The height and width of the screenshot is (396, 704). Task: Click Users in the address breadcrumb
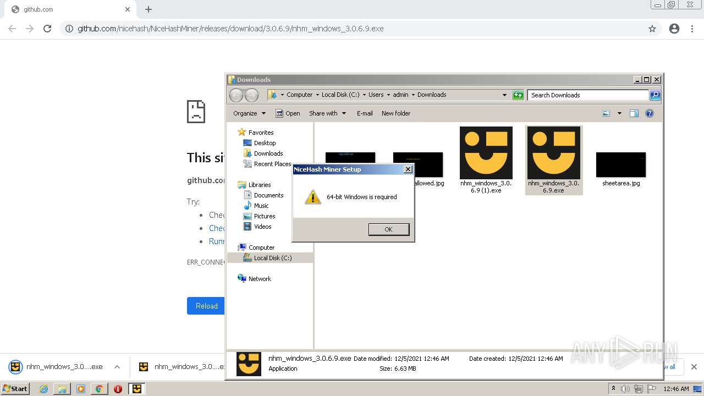376,95
